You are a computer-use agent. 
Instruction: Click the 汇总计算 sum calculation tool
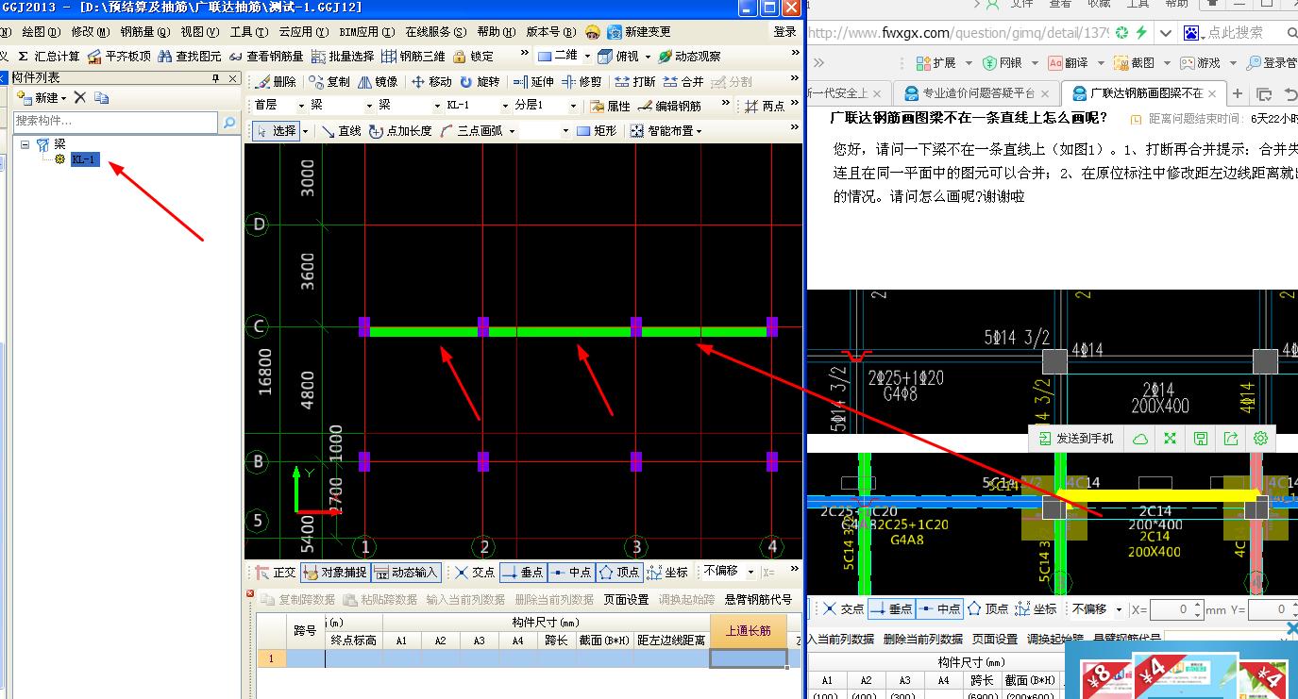[49, 57]
